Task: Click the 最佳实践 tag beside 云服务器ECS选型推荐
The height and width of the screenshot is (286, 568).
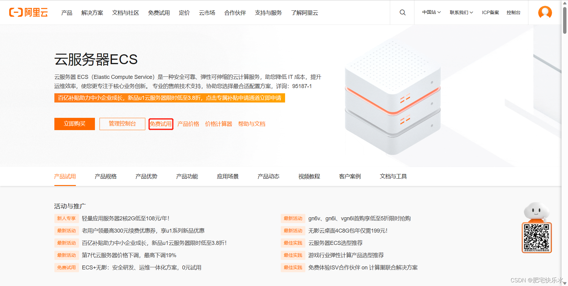Action: [x=293, y=243]
